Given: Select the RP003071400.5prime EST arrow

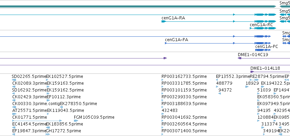Looking at the screenshot, I should point(163,134).
